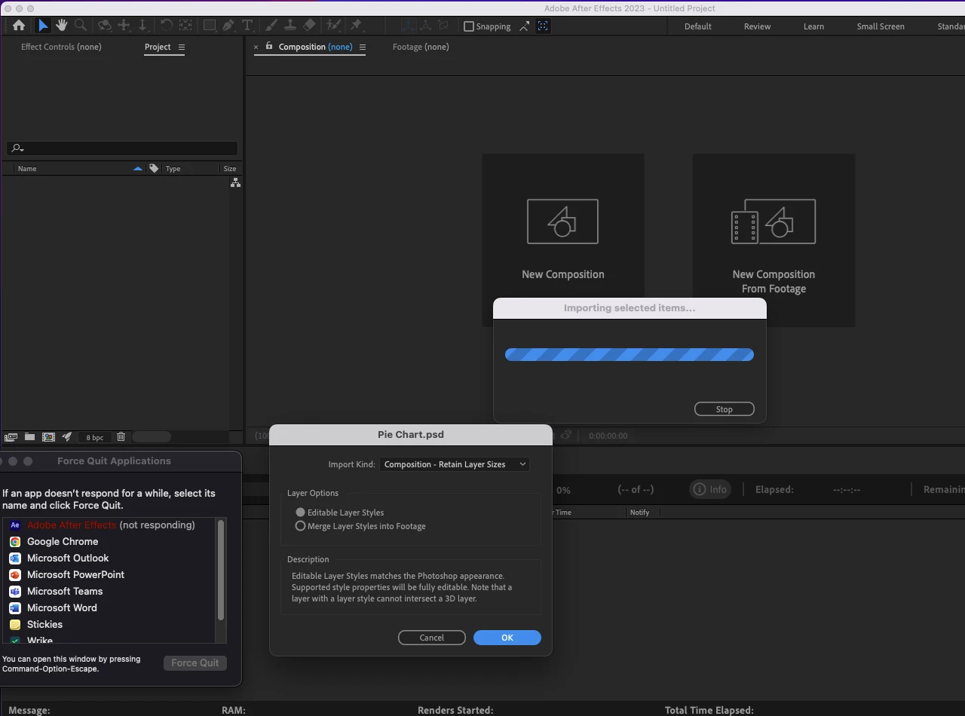Click the snap collapsed edges icon after Snapping

point(524,26)
